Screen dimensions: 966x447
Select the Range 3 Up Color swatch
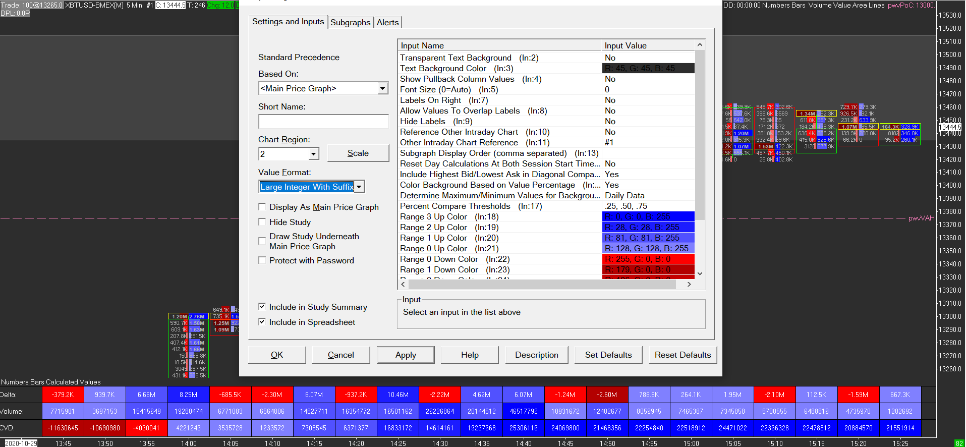click(648, 217)
